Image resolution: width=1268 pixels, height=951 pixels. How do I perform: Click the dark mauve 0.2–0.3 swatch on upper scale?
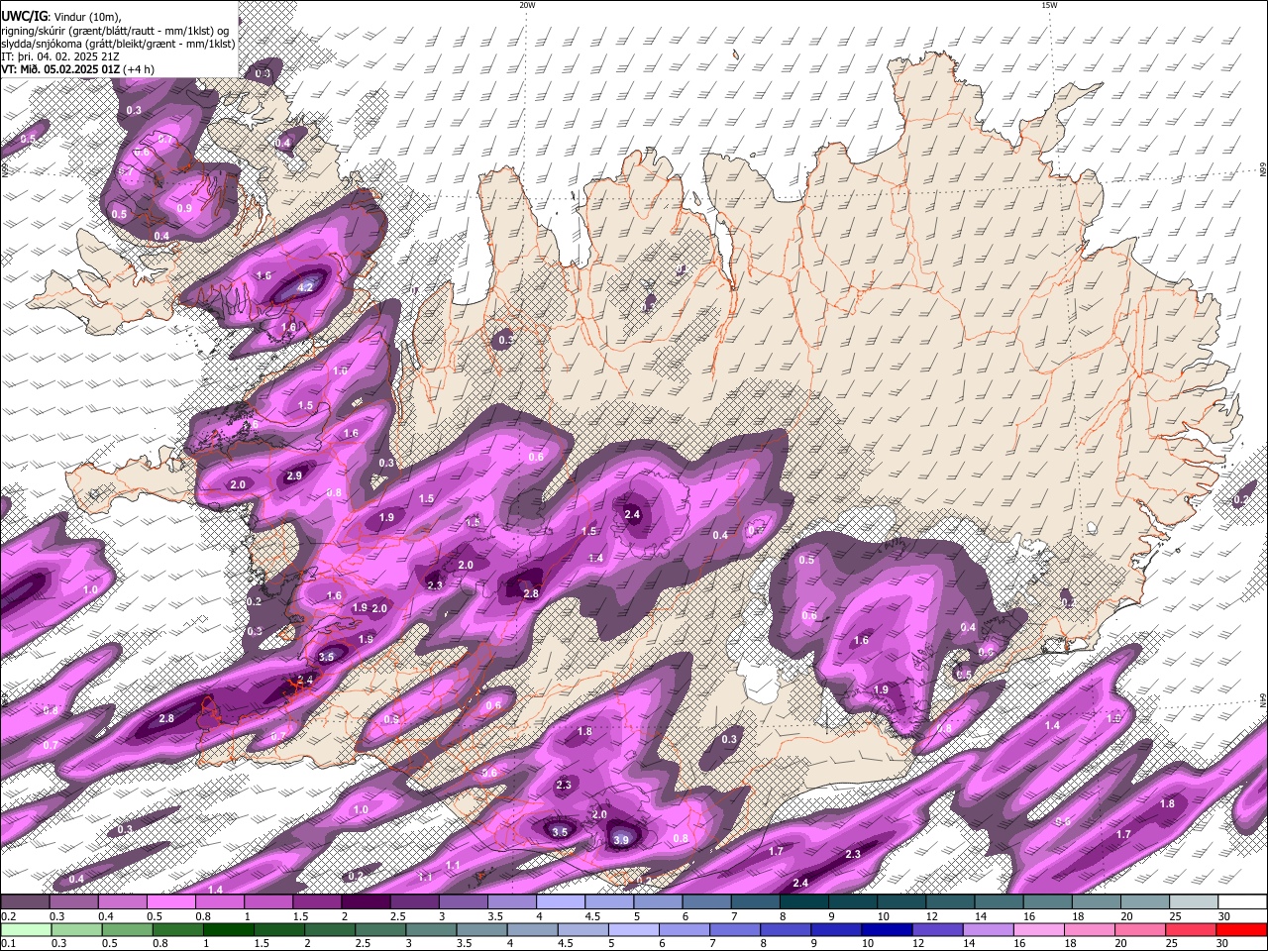tap(25, 901)
